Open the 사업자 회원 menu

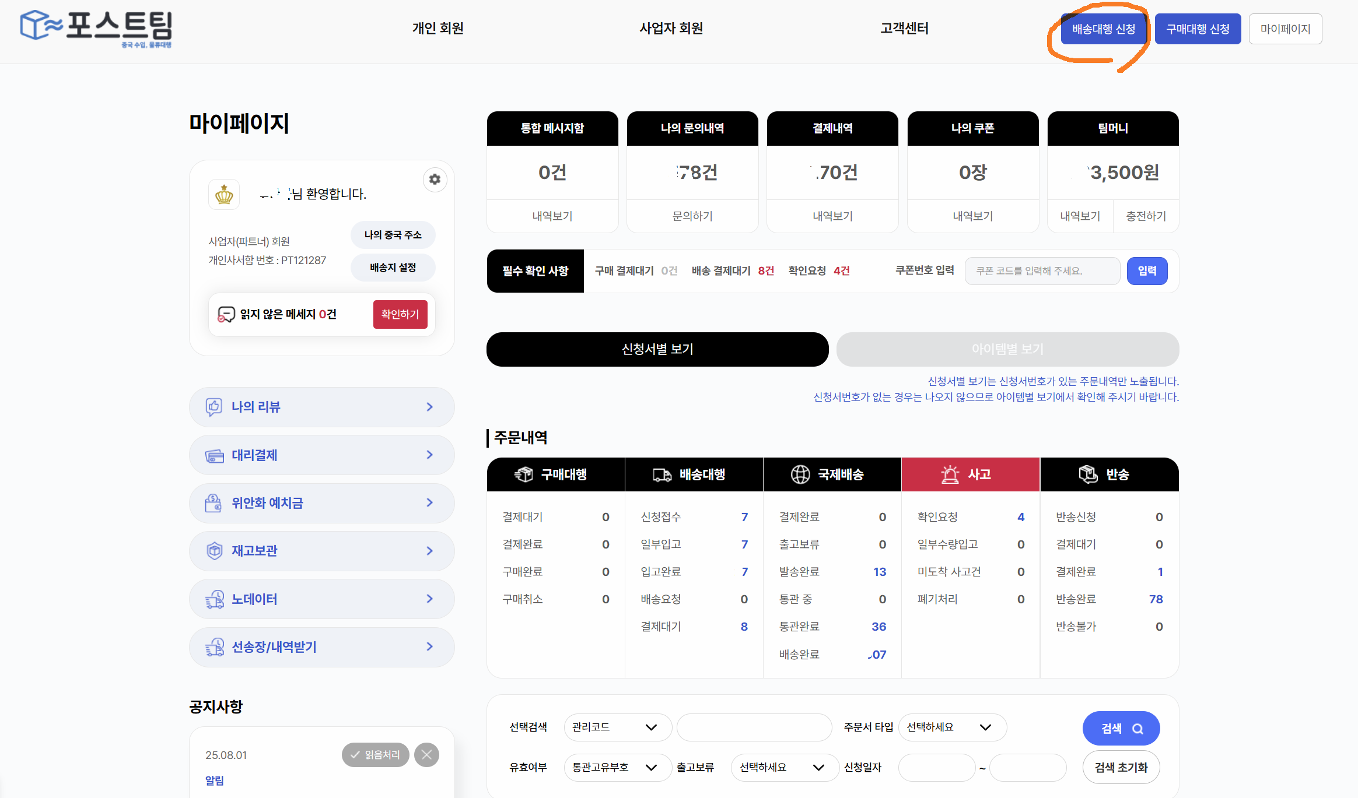click(671, 28)
